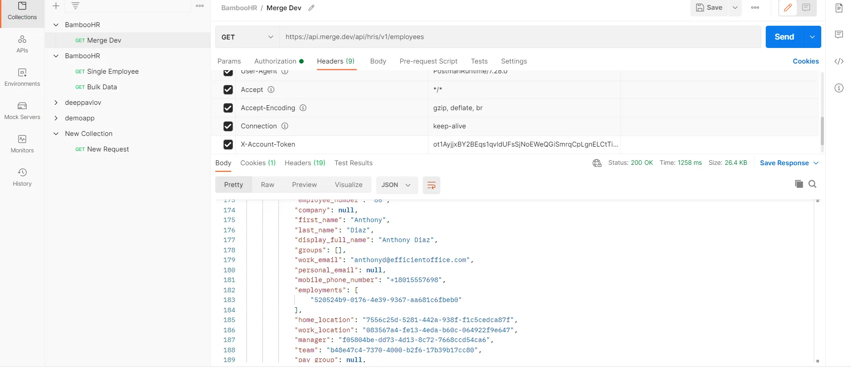Viewport: 851px width, 370px height.
Task: Switch to the request Settings tab
Action: pyautogui.click(x=514, y=61)
